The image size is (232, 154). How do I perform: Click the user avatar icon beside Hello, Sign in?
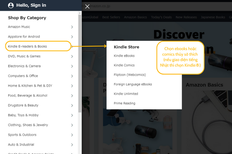click(x=11, y=5)
